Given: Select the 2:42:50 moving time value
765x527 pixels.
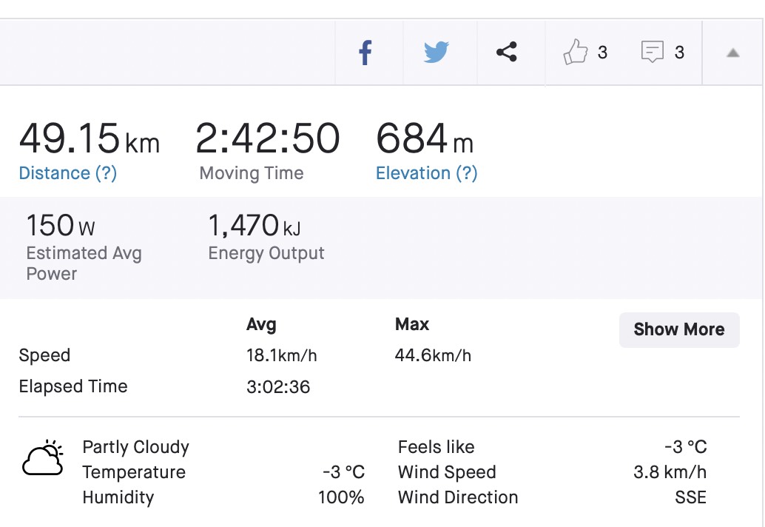Looking at the screenshot, I should tap(267, 138).
